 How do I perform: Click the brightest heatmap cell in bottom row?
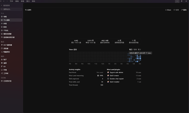click(137, 62)
